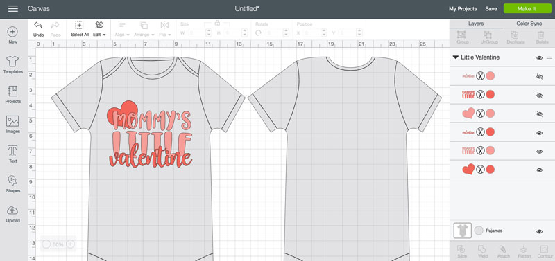This screenshot has width=555, height=261.
Task: Switch to the Layers tab
Action: pos(476,24)
